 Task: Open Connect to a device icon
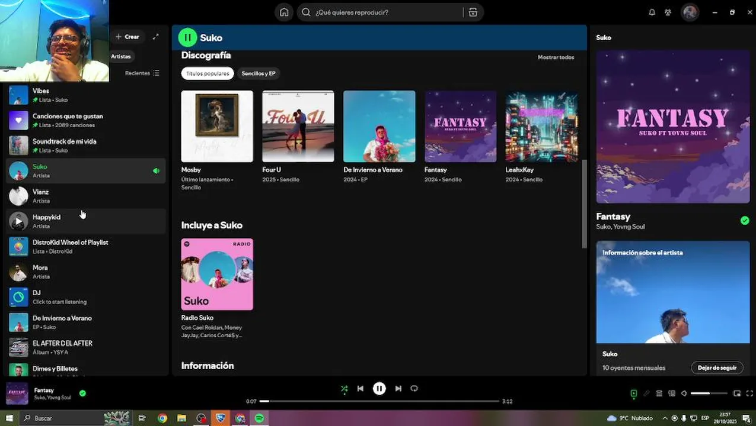[x=671, y=393]
